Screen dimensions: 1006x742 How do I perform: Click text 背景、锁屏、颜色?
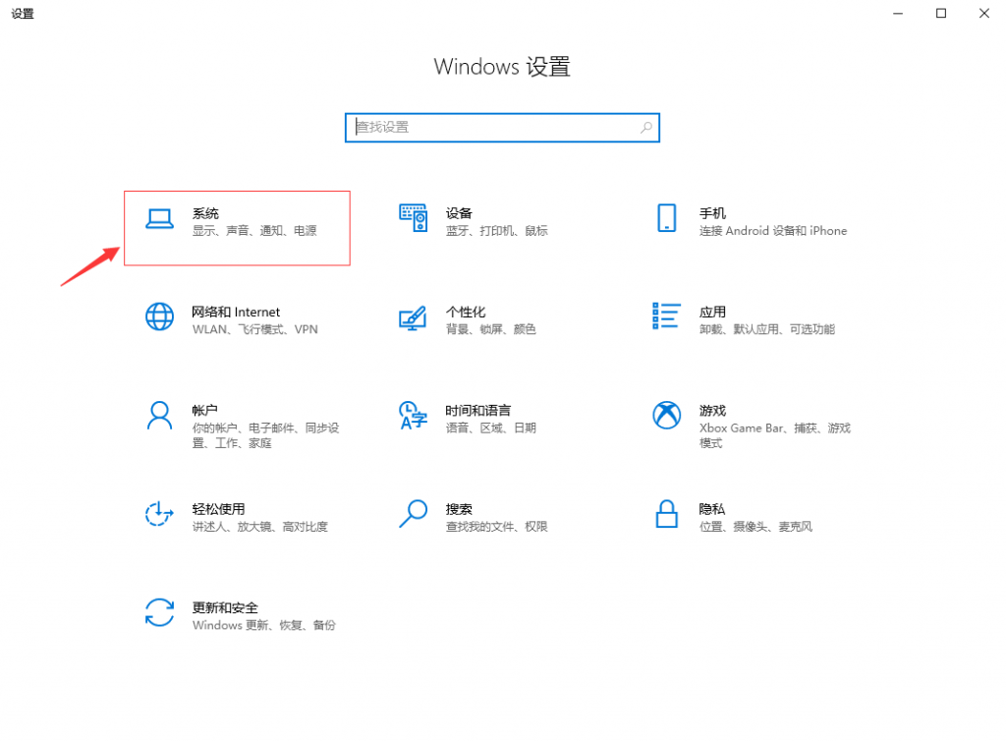(491, 329)
